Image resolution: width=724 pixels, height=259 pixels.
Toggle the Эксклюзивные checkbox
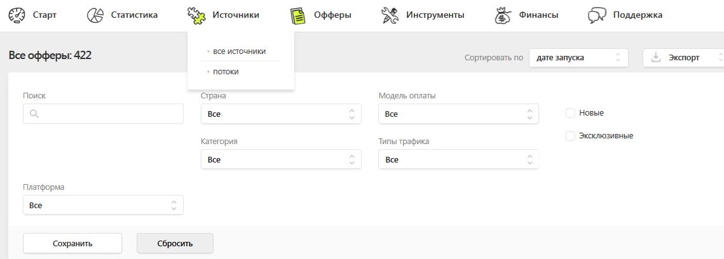(570, 136)
